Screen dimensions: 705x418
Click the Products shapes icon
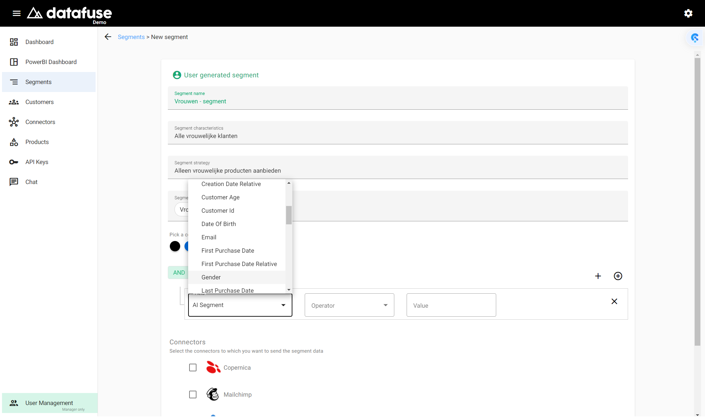[14, 142]
